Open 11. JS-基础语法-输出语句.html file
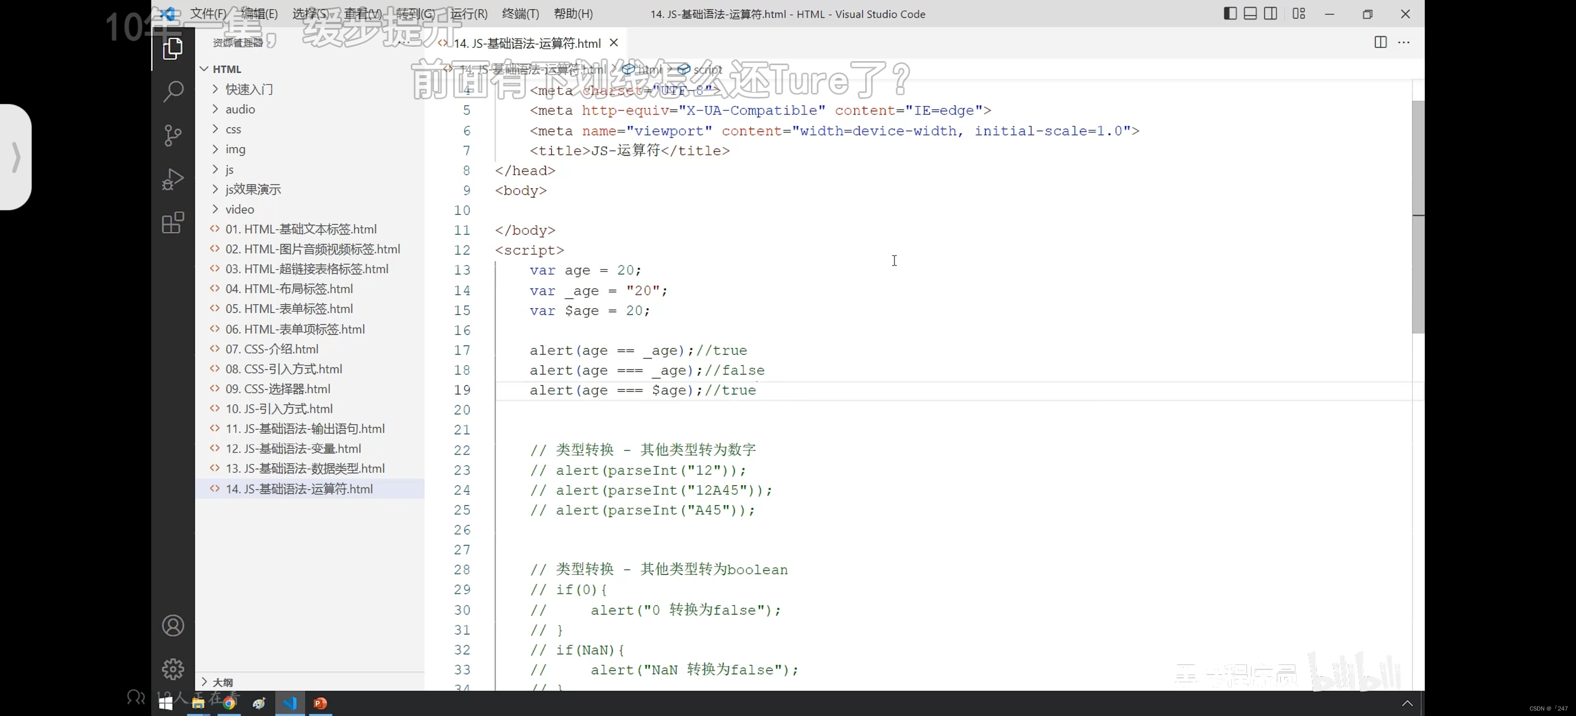 point(310,429)
